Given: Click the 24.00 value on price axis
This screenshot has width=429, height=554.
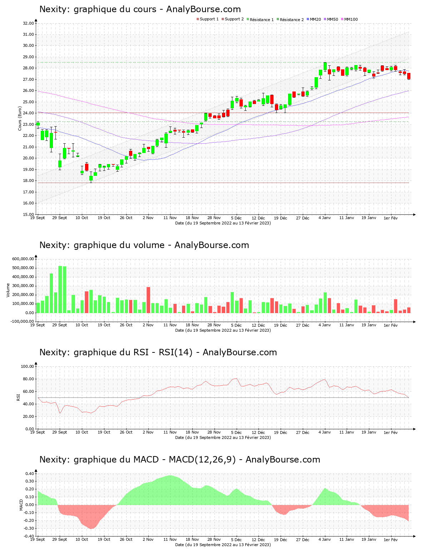Looking at the screenshot, I should [x=28, y=113].
